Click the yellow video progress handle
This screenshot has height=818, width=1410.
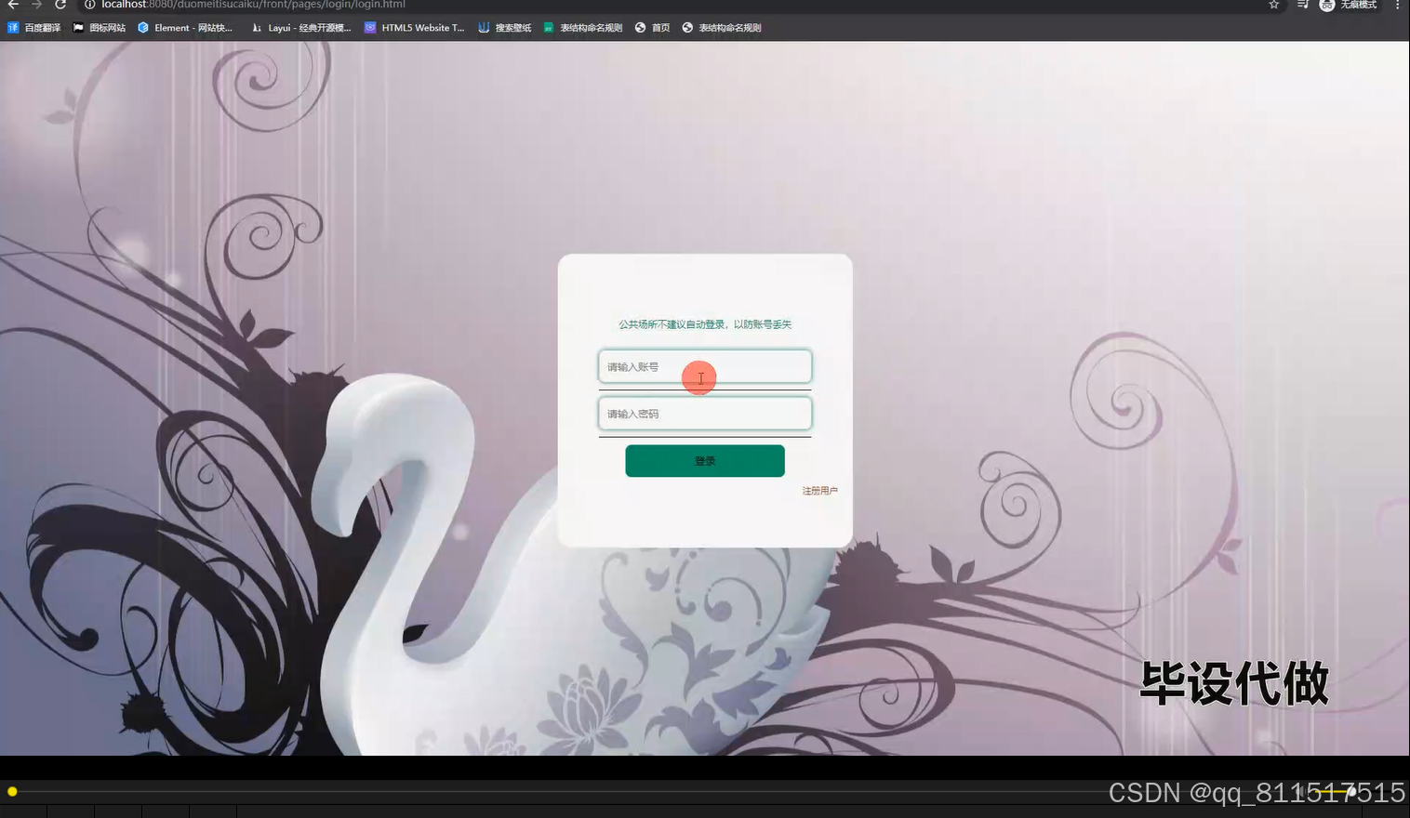coord(12,792)
